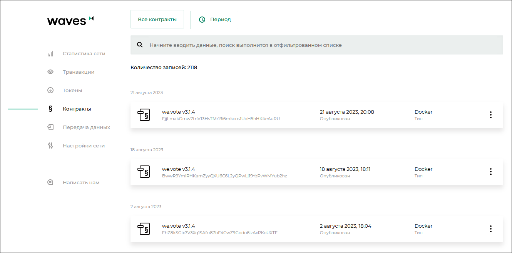This screenshot has width=512, height=253.
Task: Click the network settings sliders icon
Action: (50, 146)
